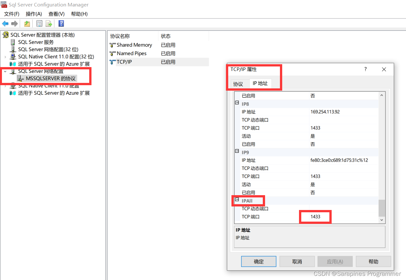Image resolution: width=406 pixels, height=280 pixels.
Task: Click the SQL Server 服务 tree icon
Action: (13, 42)
